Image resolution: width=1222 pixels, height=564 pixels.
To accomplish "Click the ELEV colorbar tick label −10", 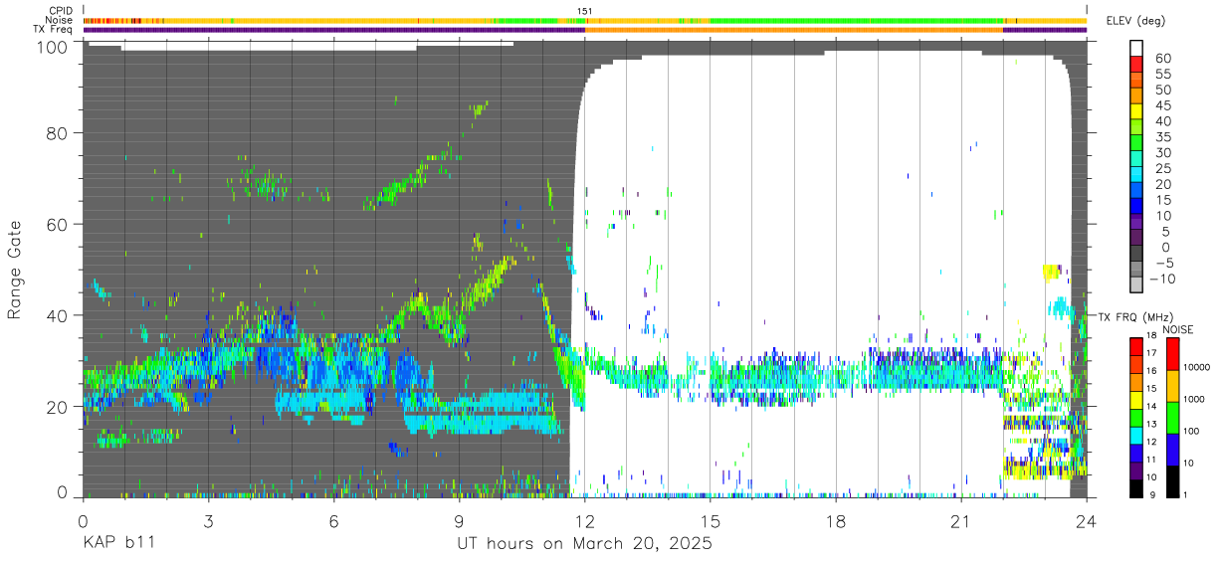I will (x=1160, y=280).
